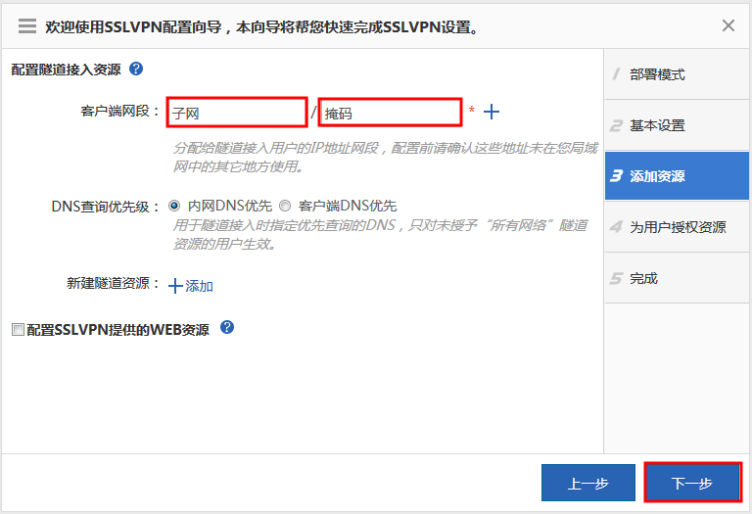Open help icon beside 配置隧道接入资源
This screenshot has height=514, width=752.
click(x=136, y=69)
